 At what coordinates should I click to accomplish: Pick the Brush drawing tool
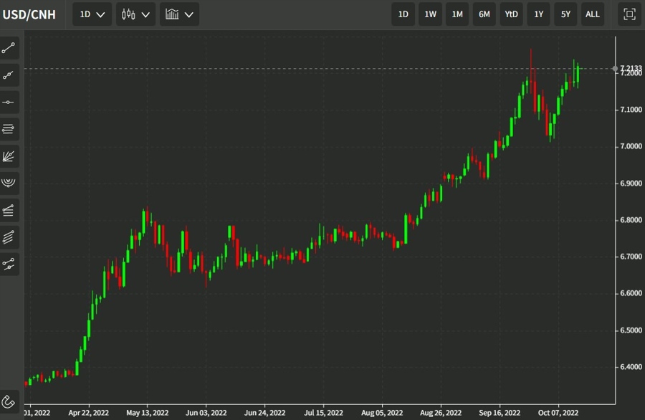click(9, 264)
